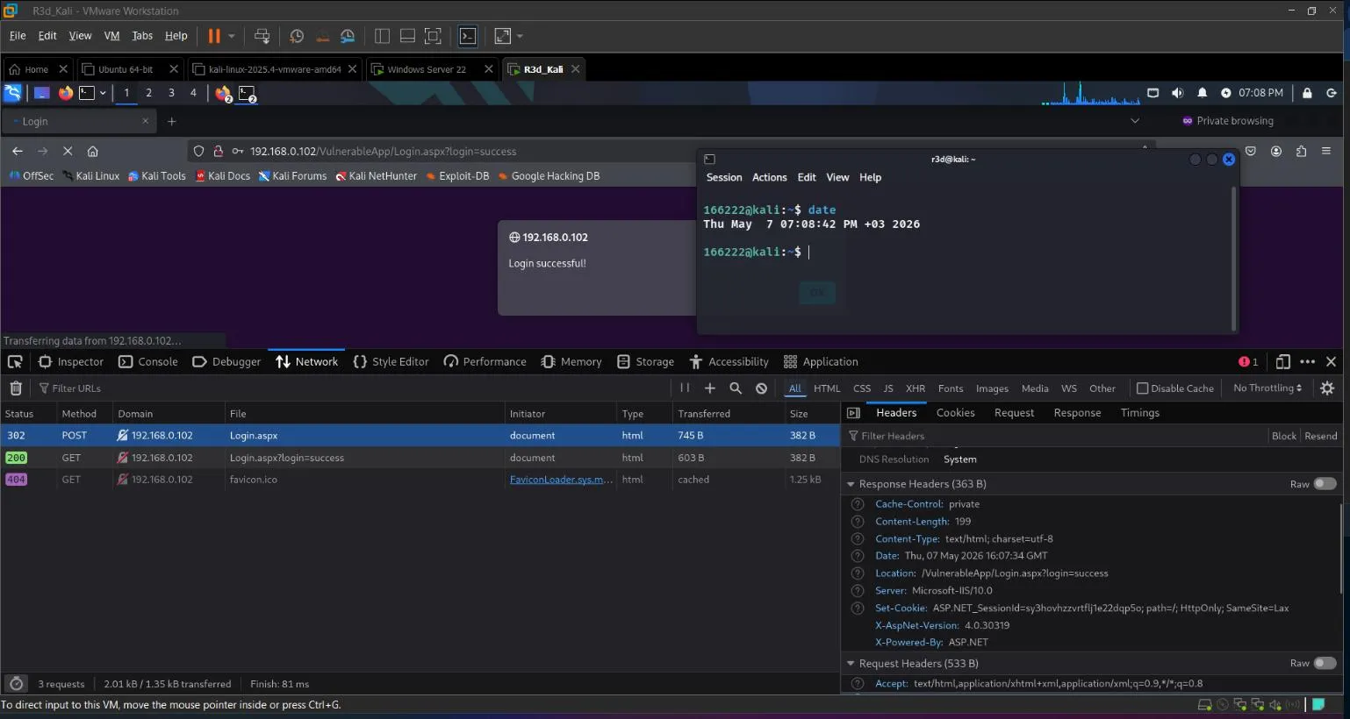Switch to the Windows Server 22 tab
Image resolution: width=1350 pixels, height=719 pixels.
tap(426, 69)
